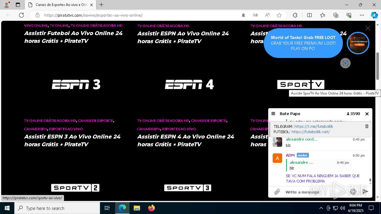381x214 pixels.
Task: Click the address bar URL
Action: (93, 15)
